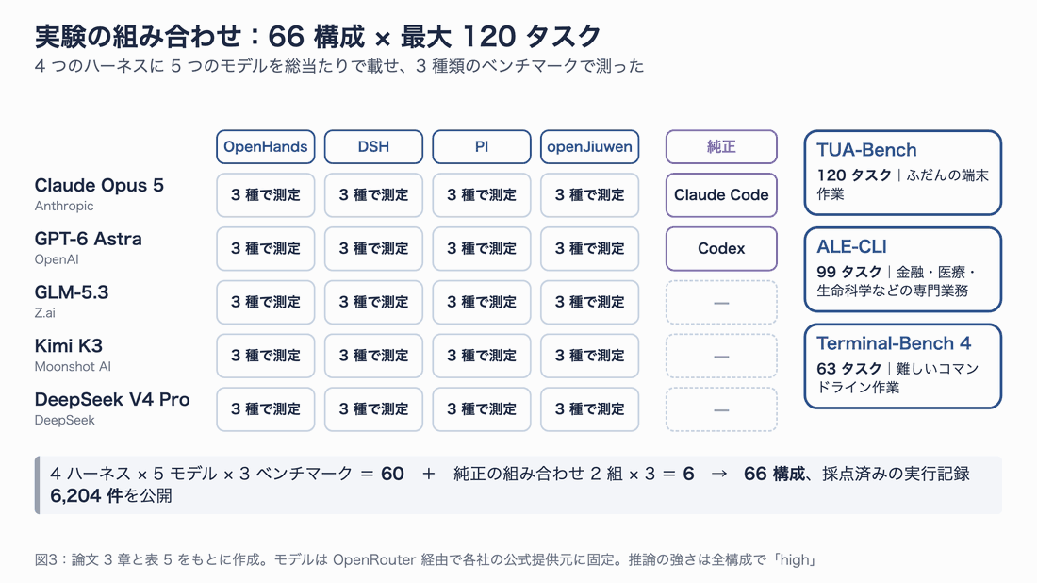Select the Codex cell under 純正
The width and height of the screenshot is (1037, 583).
coord(721,249)
